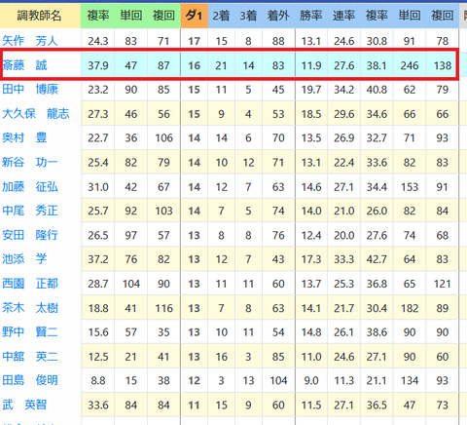The width and height of the screenshot is (467, 425).
Task: Click 106 in the 奥村 豊 row
Action: coord(163,138)
